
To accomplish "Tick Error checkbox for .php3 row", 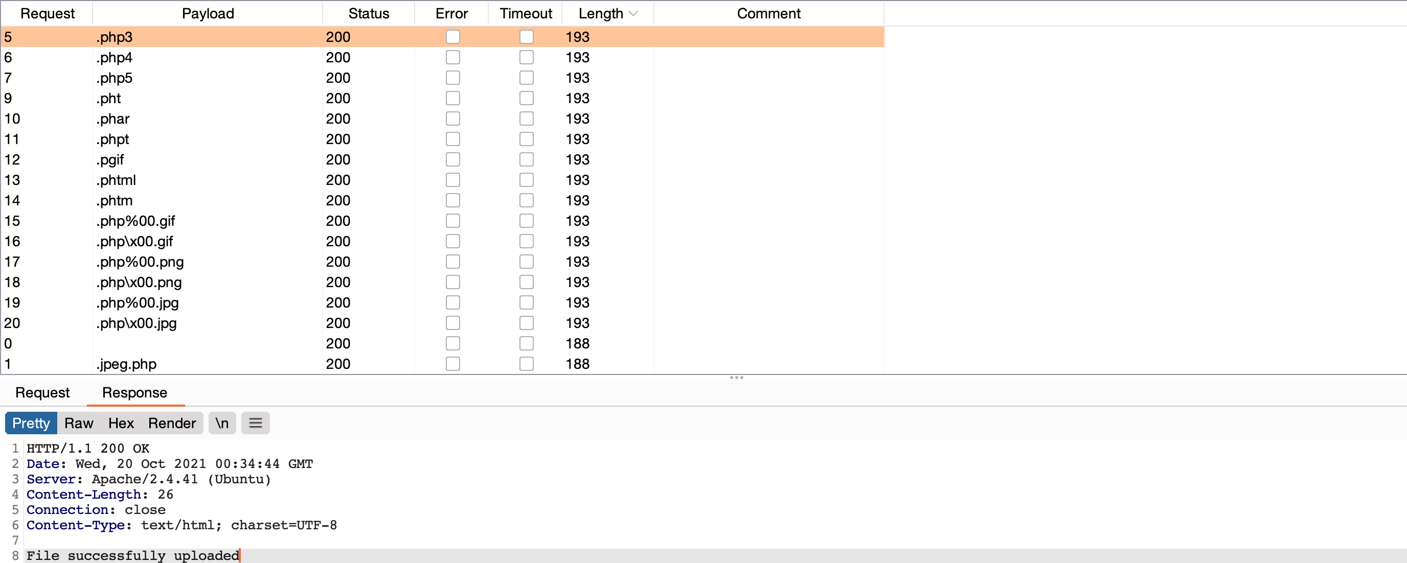I will (x=452, y=37).
